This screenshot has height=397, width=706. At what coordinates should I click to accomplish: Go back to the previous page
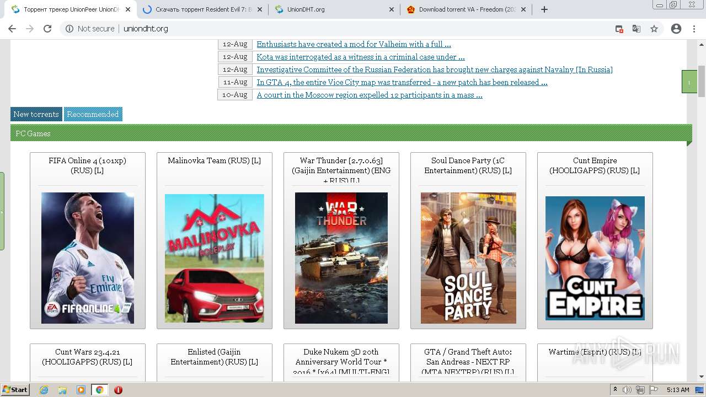pyautogui.click(x=12, y=29)
